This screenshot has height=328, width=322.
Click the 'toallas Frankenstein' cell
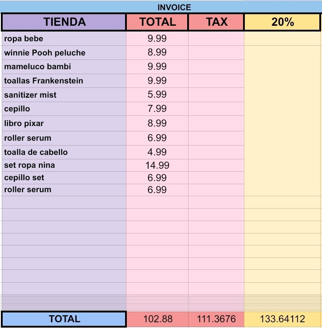(64, 81)
